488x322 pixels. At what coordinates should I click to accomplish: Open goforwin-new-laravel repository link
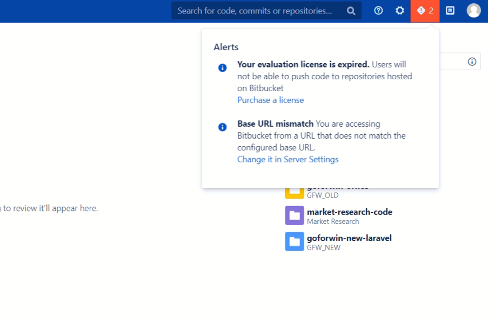[349, 238]
